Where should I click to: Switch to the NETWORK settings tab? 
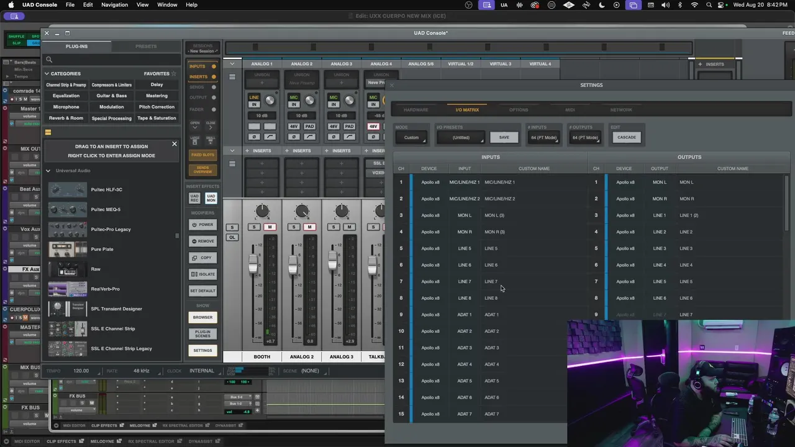click(x=621, y=110)
